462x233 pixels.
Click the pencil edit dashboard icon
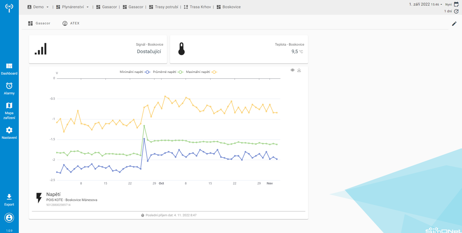tap(454, 24)
